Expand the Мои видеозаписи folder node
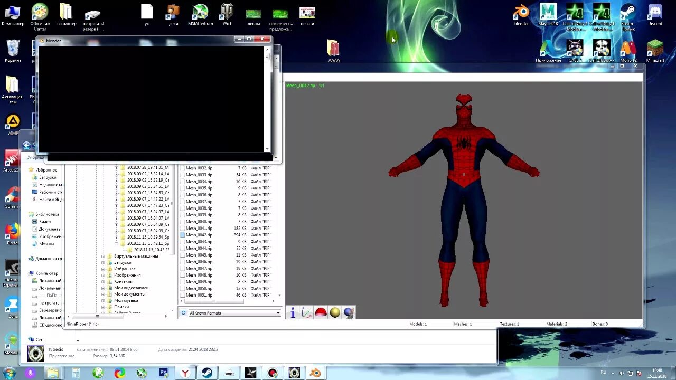This screenshot has width=676, height=380. coord(103,288)
